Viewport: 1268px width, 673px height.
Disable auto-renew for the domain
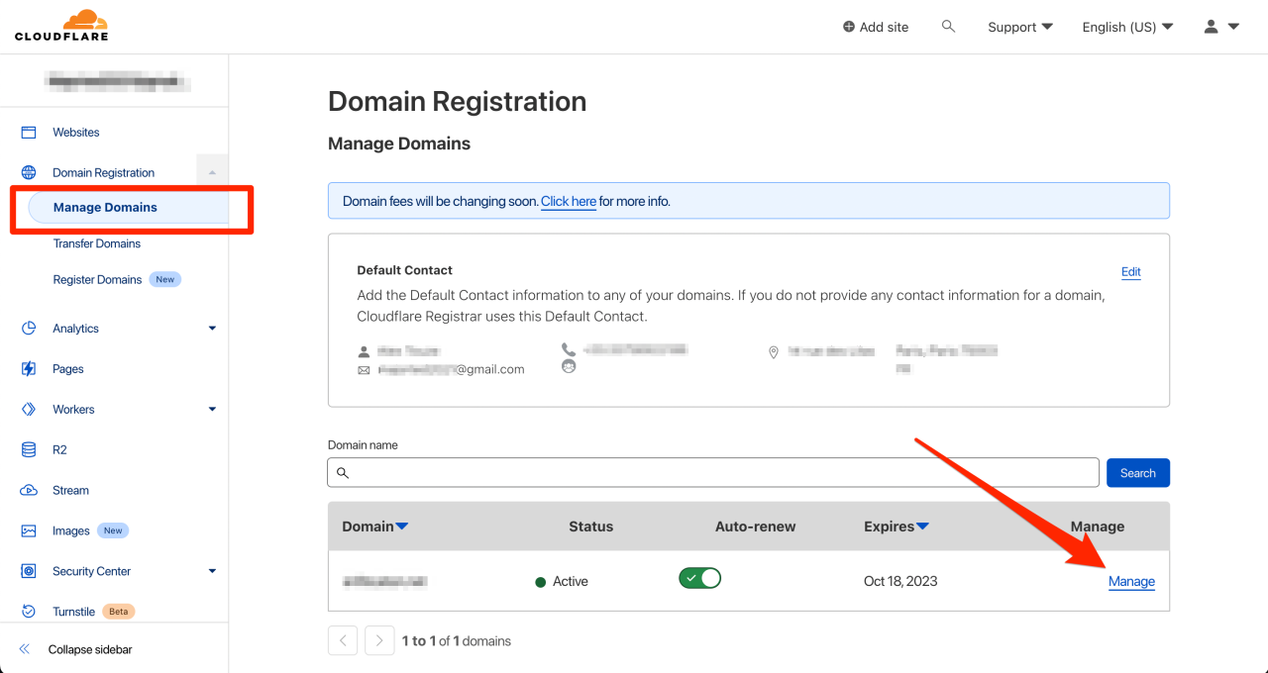coord(699,577)
